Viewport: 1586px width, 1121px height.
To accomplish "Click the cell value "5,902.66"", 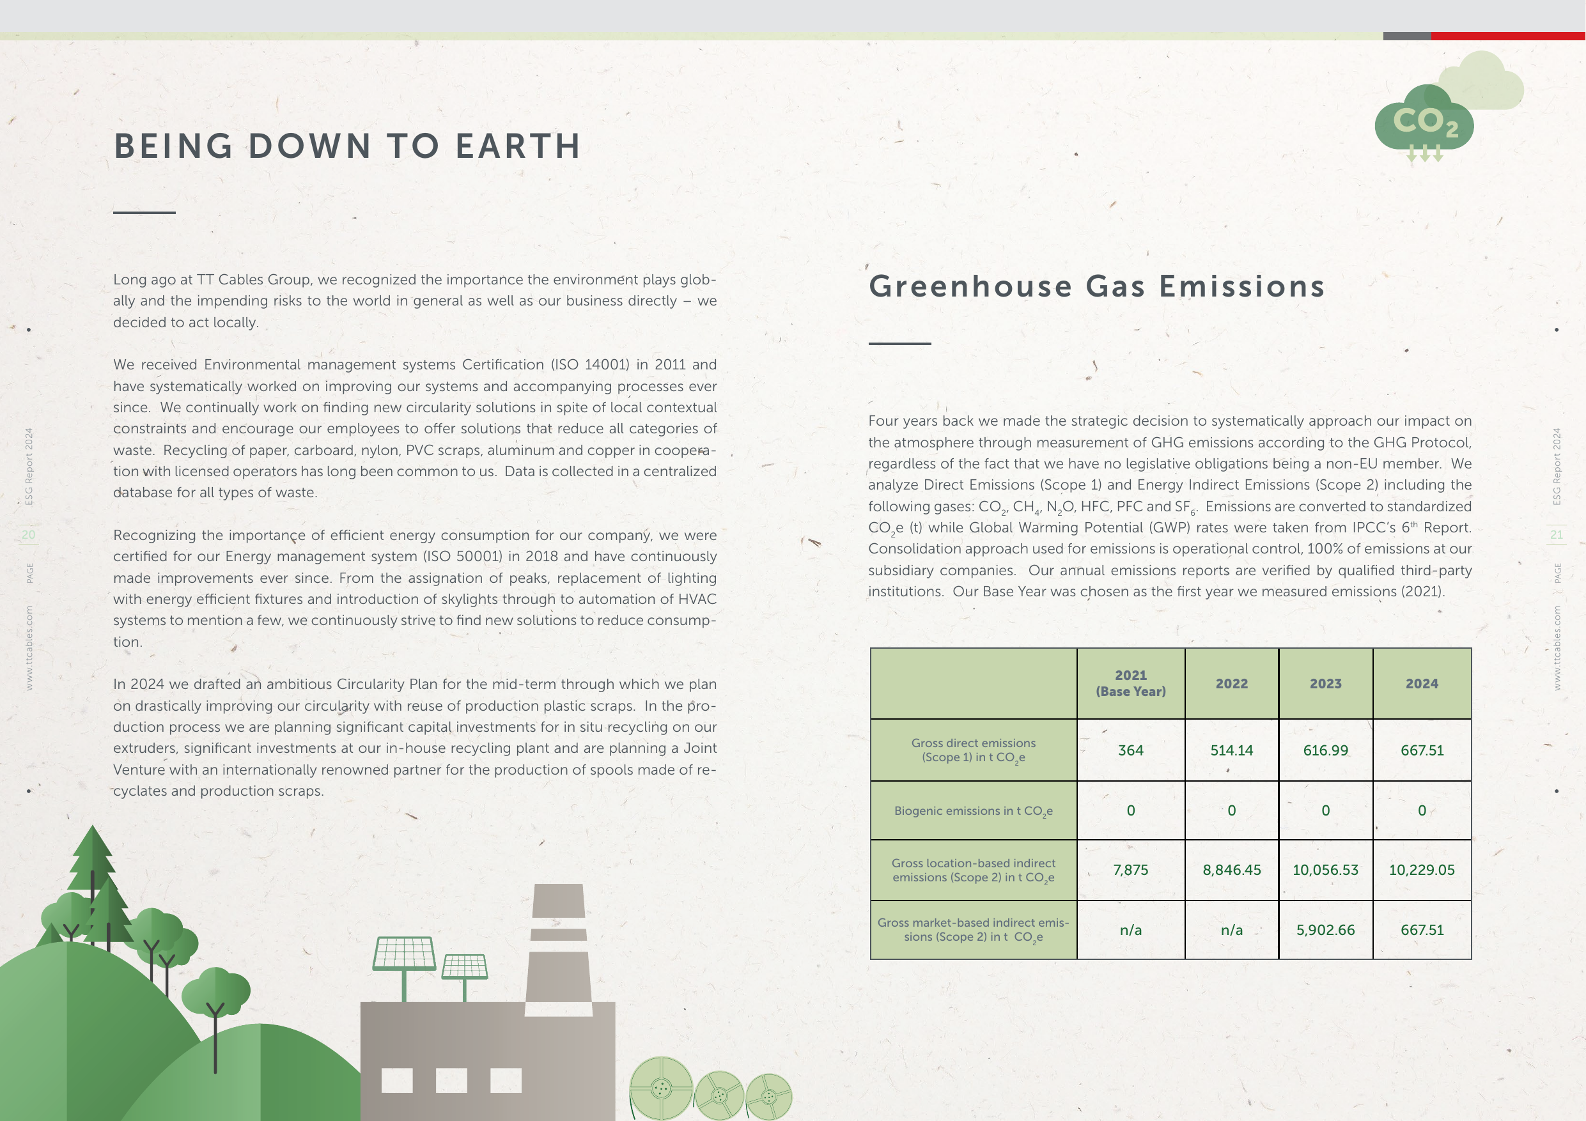I will point(1325,930).
